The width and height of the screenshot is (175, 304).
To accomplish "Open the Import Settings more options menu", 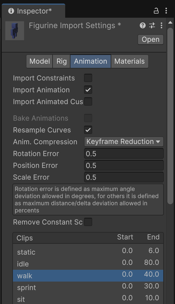I will (161, 25).
